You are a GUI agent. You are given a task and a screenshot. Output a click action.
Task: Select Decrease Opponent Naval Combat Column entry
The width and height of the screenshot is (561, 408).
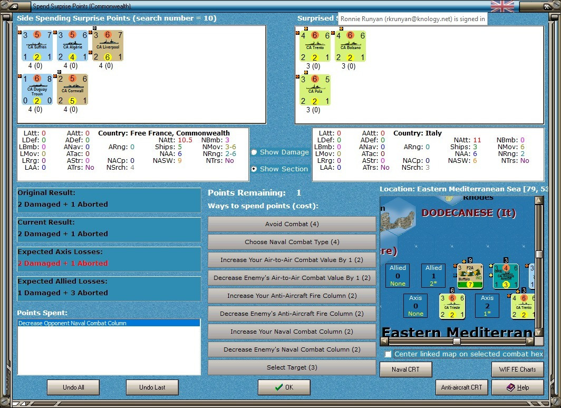109,323
